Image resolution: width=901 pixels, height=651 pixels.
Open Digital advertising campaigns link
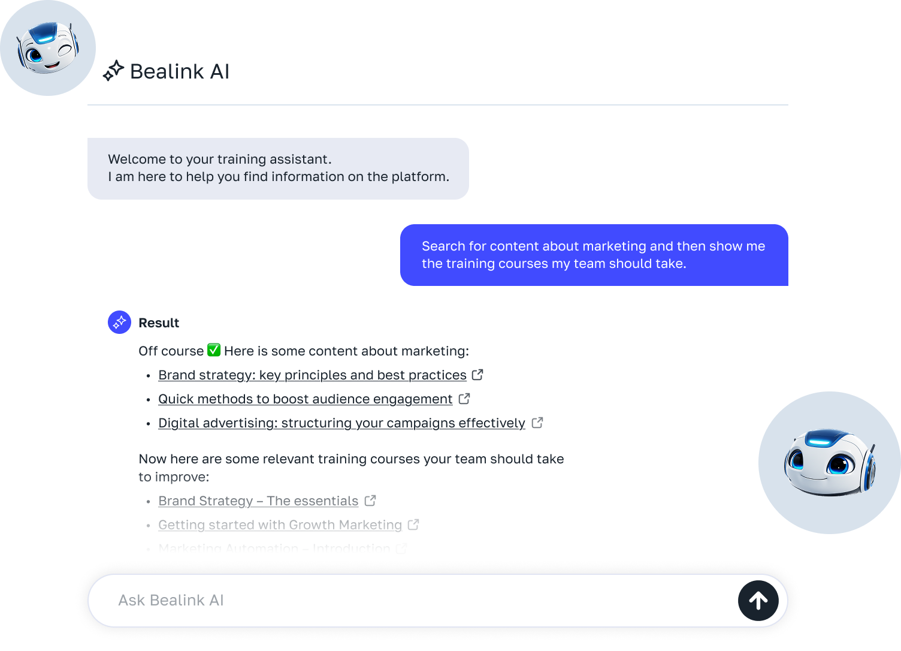[x=341, y=423]
